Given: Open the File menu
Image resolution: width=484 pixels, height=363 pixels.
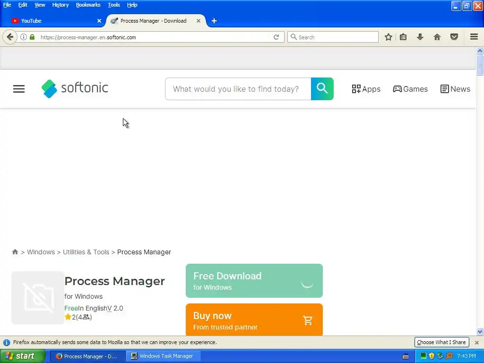Looking at the screenshot, I should pyautogui.click(x=7, y=5).
